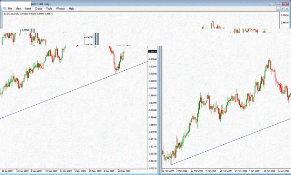
Task: Click the 18 Aug 2009 date label
Action: pyautogui.click(x=22, y=171)
